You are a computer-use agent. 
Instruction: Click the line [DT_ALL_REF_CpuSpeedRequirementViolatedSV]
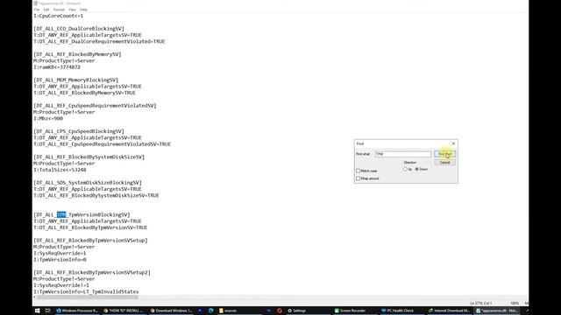[x=95, y=106]
